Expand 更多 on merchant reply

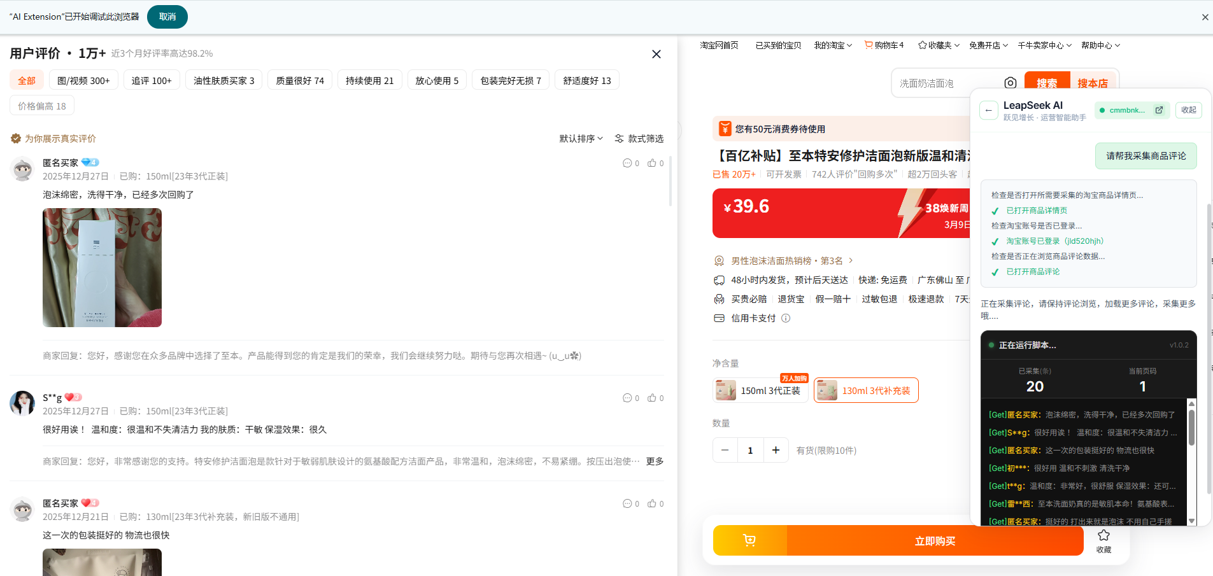click(x=655, y=461)
